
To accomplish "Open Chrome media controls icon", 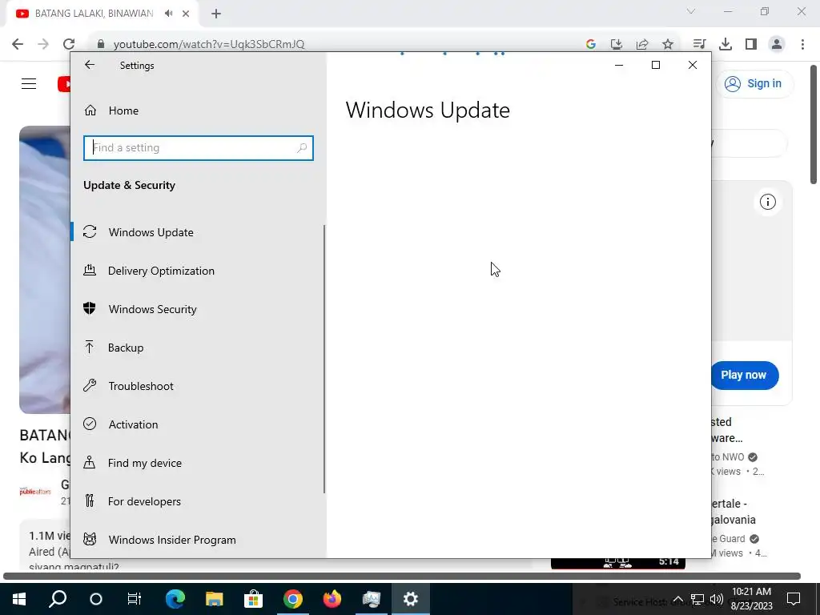I will (x=699, y=45).
